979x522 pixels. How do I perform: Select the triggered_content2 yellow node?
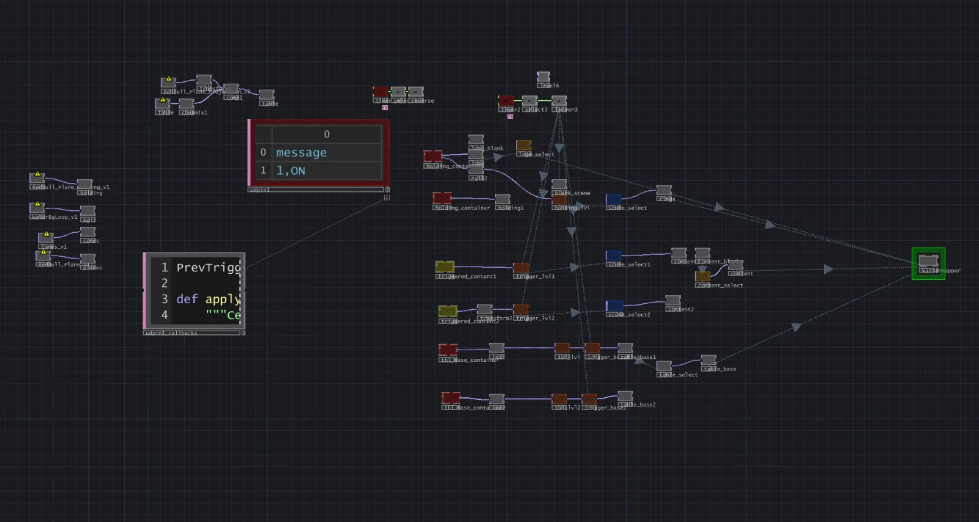[448, 312]
